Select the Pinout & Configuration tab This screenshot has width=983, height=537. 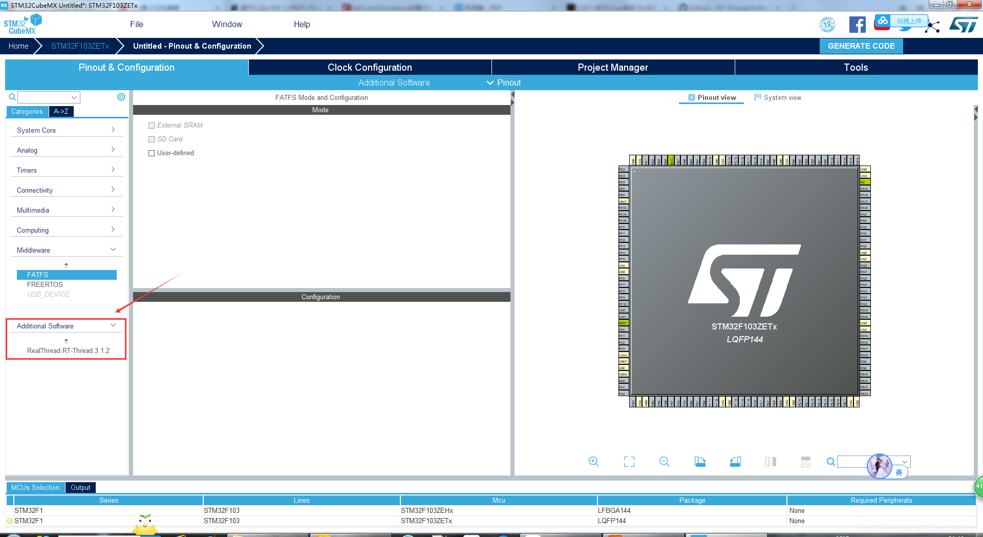click(x=126, y=67)
